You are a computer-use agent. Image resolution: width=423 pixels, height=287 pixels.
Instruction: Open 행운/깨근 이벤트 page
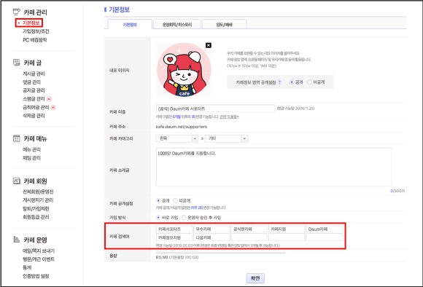39,259
